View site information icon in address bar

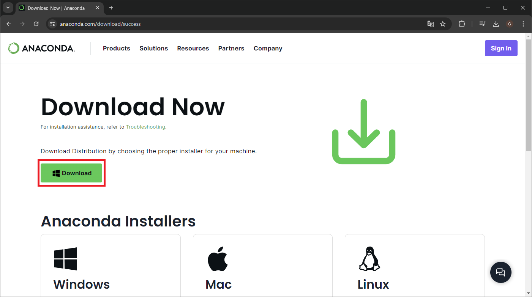pos(53,24)
